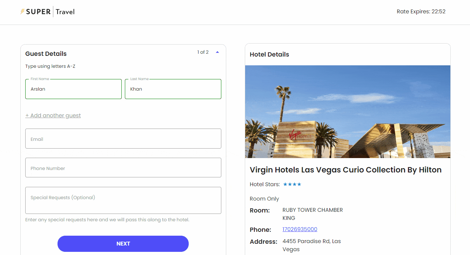Add another guest link
The height and width of the screenshot is (255, 470).
point(53,116)
